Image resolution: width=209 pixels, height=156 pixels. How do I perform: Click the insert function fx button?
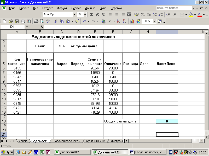coord(42,27)
